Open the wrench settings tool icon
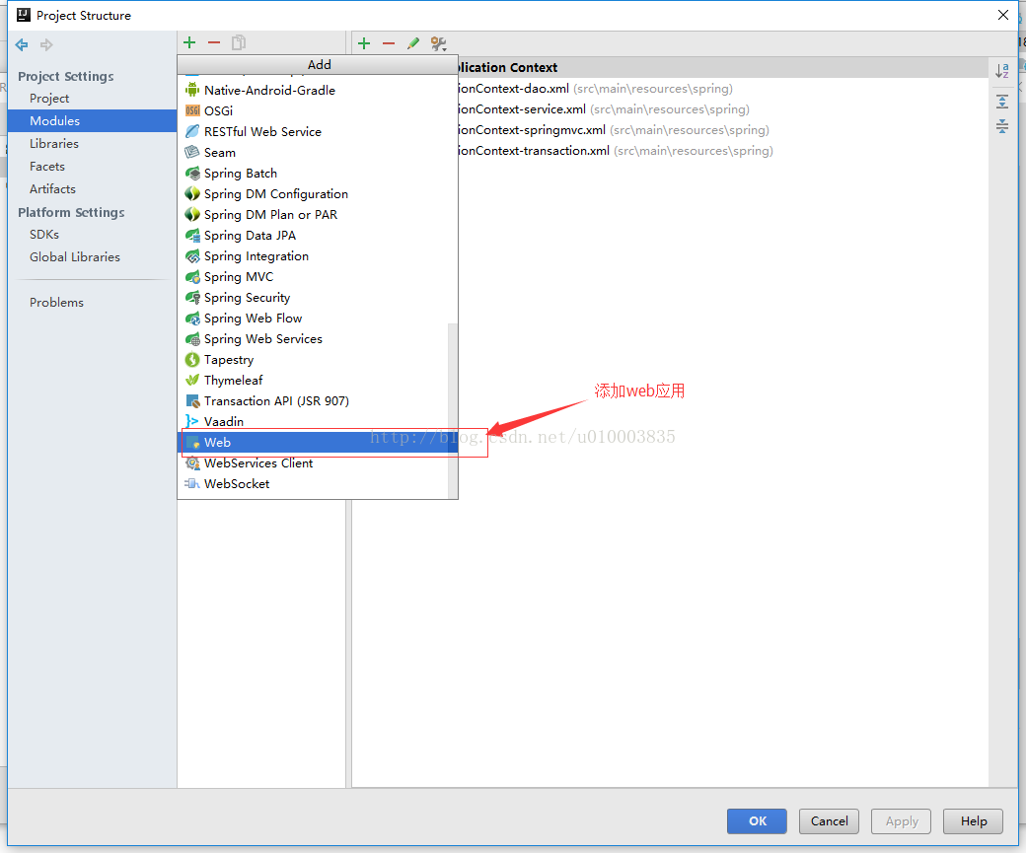 tap(438, 43)
